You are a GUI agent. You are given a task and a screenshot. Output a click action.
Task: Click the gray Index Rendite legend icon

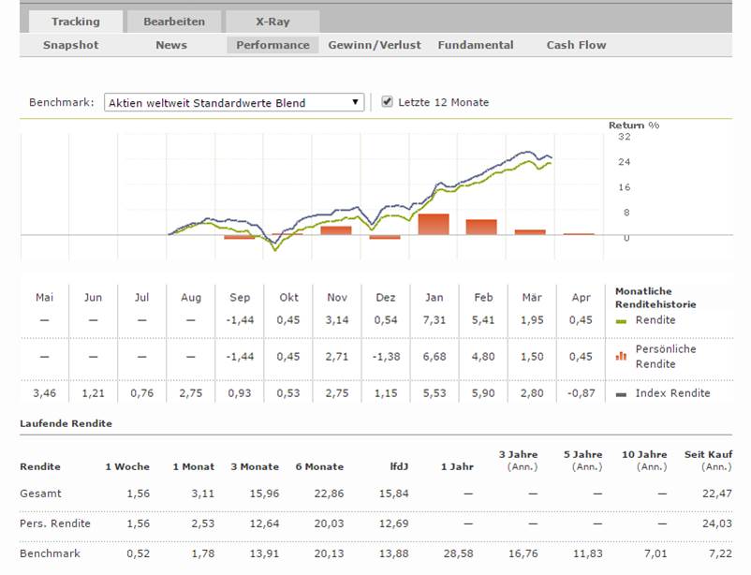[x=620, y=393]
